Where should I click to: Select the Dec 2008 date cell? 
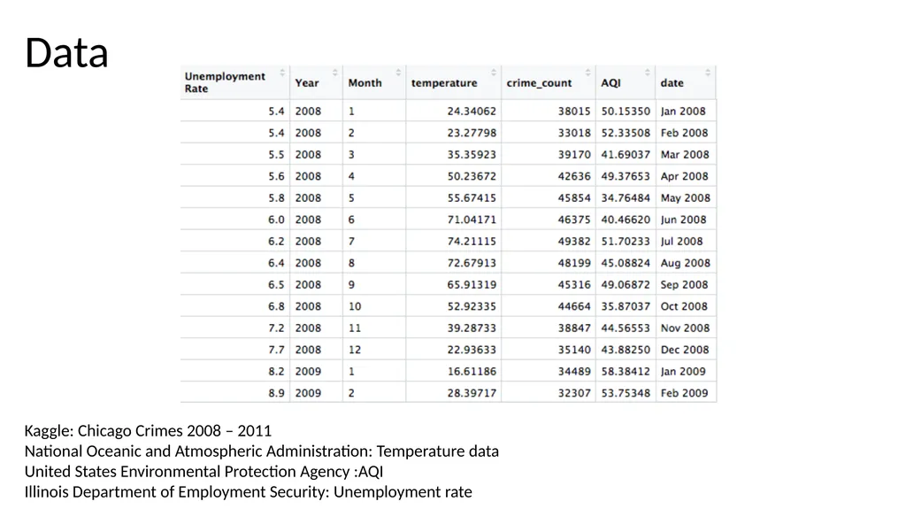pos(685,350)
